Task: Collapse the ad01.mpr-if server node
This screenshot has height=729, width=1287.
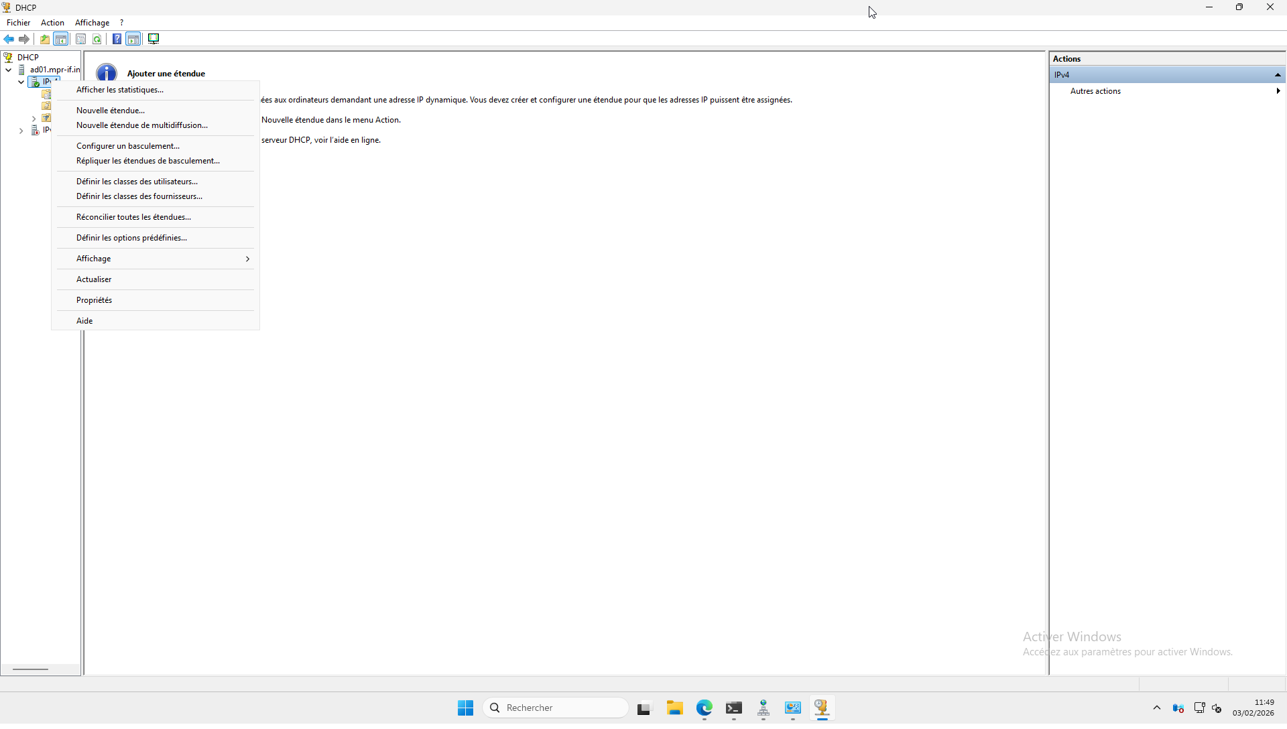Action: pos(9,70)
